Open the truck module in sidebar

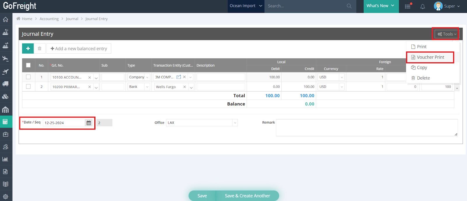click(x=6, y=84)
